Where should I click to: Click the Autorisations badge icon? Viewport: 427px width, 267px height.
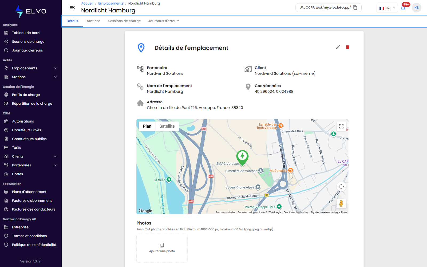click(x=6, y=121)
